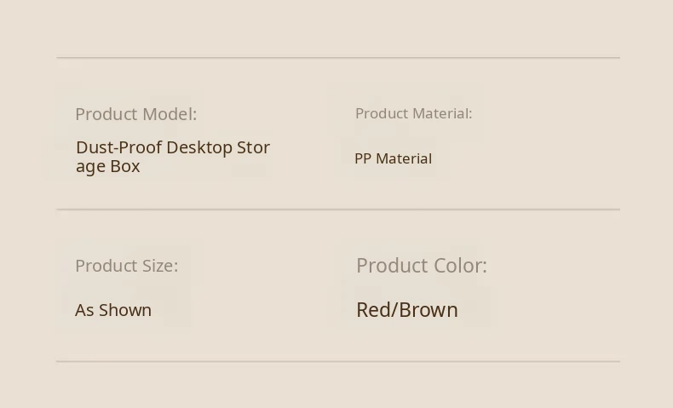The width and height of the screenshot is (673, 408).
Task: Click "PP" in the material value
Action: coord(363,158)
